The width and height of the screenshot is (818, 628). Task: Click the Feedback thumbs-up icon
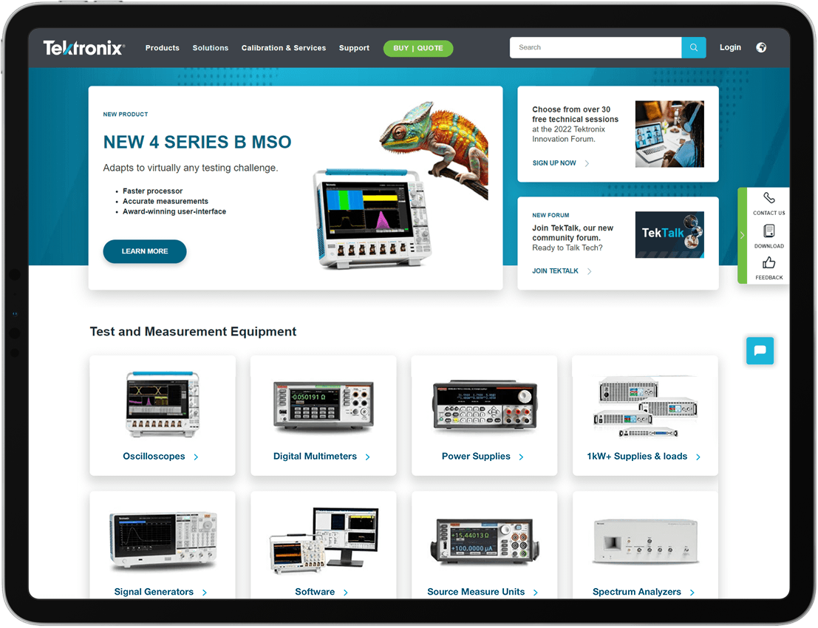769,263
